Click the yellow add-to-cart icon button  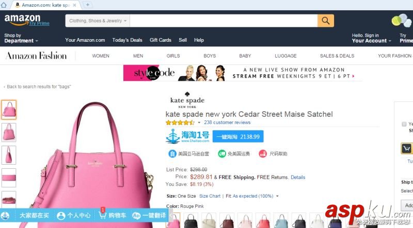click(406, 148)
